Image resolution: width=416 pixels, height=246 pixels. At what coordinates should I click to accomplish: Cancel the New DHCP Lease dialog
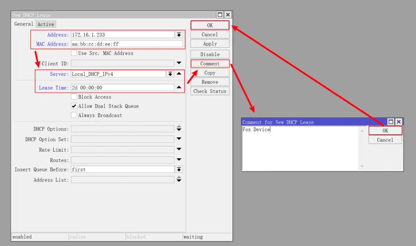point(210,34)
